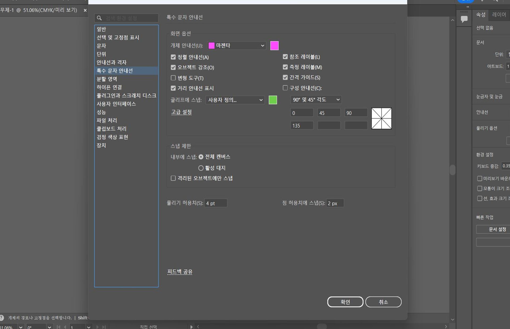This screenshot has height=329, width=510.
Task: Enable the 변형 도구(T) checkbox
Action: (x=173, y=78)
